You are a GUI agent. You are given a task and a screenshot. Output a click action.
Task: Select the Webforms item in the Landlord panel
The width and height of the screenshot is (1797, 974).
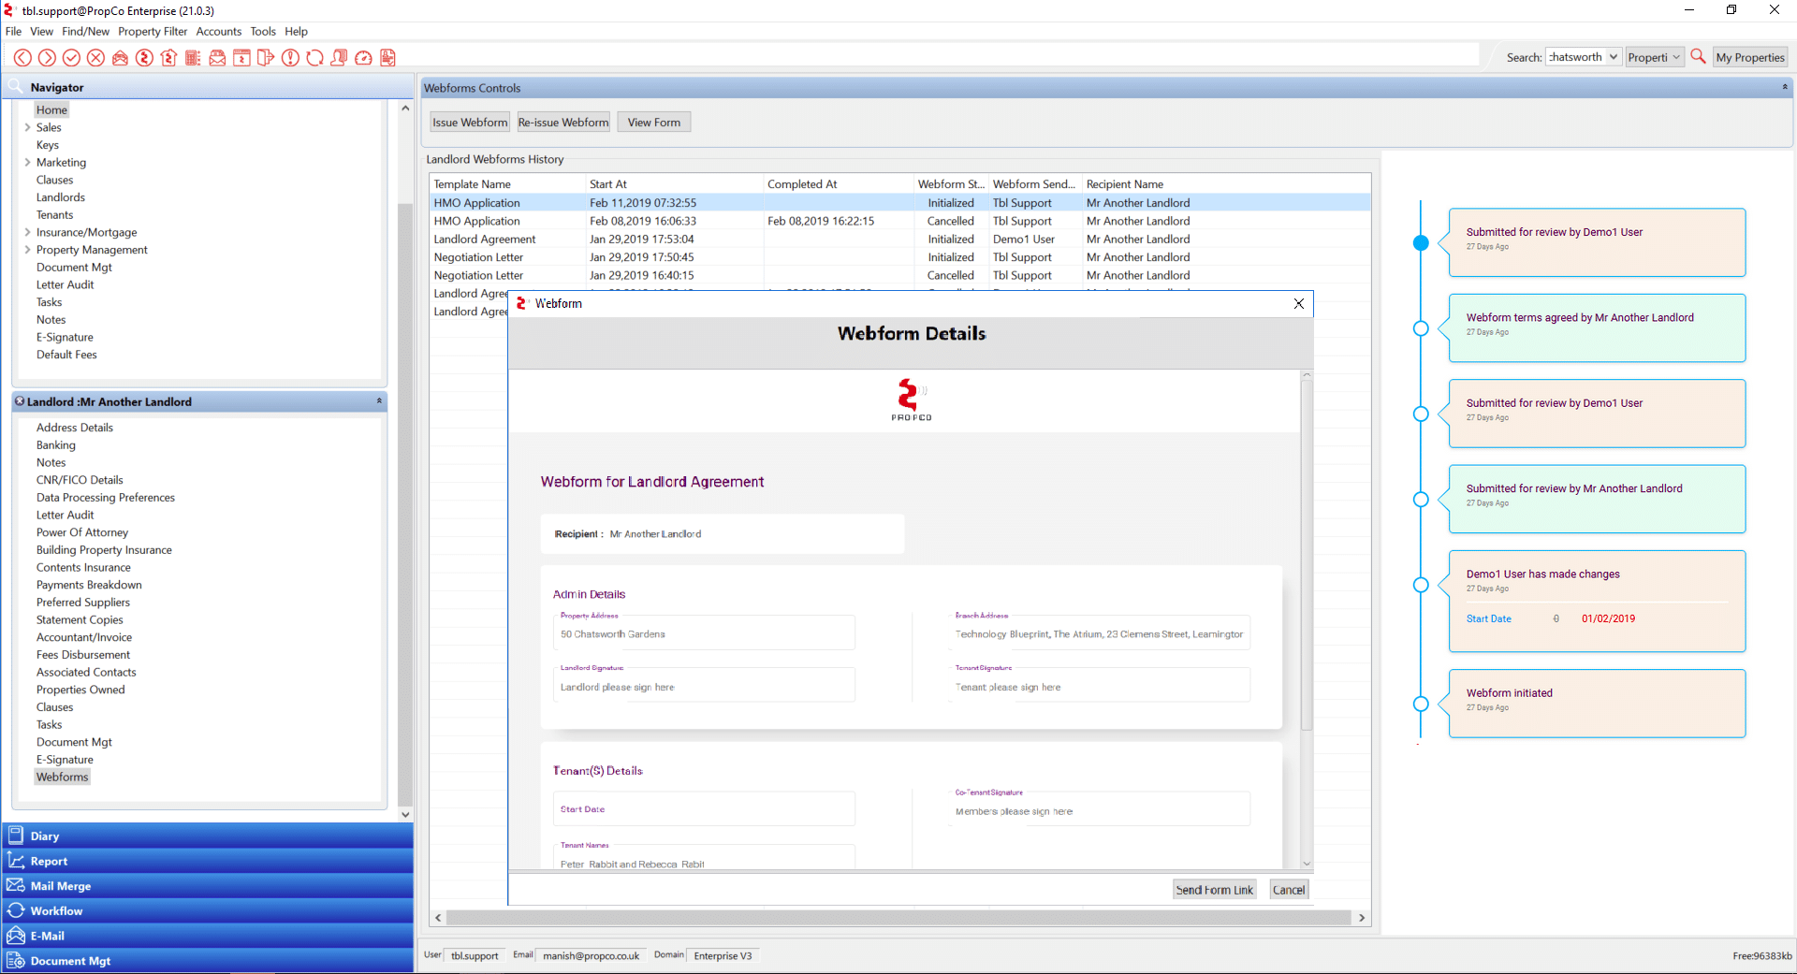pyautogui.click(x=62, y=777)
